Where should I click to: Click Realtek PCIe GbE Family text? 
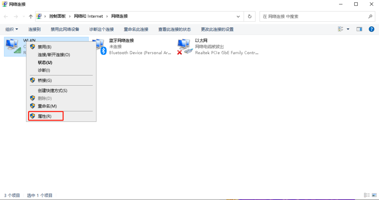click(227, 53)
